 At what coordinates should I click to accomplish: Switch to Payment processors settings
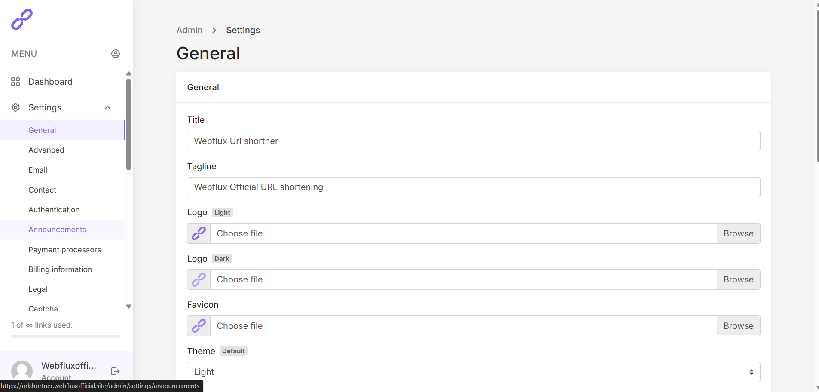pos(64,249)
